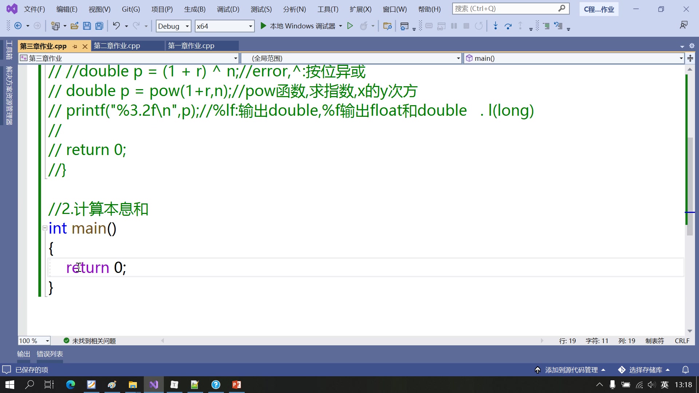699x393 pixels.
Task: Click 添加到源代码管理 in status bar
Action: click(570, 370)
